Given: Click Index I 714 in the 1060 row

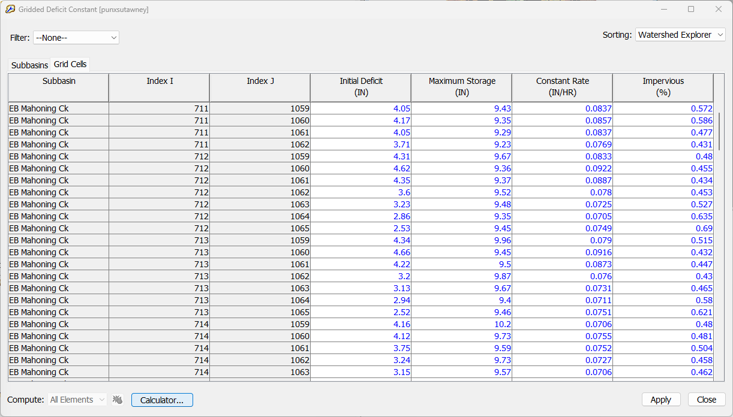Looking at the screenshot, I should point(160,336).
